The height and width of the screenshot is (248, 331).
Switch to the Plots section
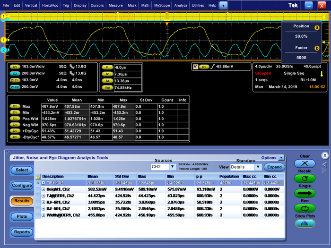tap(22, 216)
